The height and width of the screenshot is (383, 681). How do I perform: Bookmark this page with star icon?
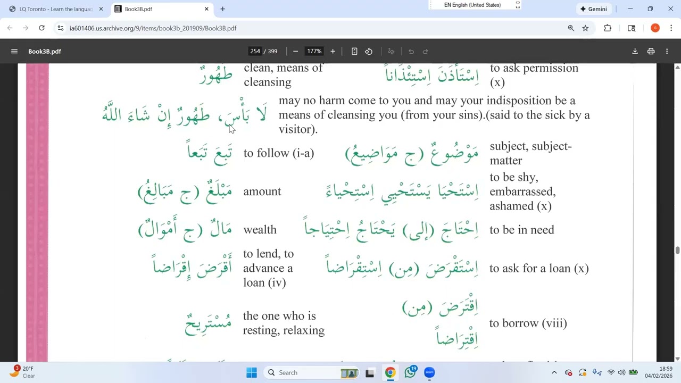point(585,28)
